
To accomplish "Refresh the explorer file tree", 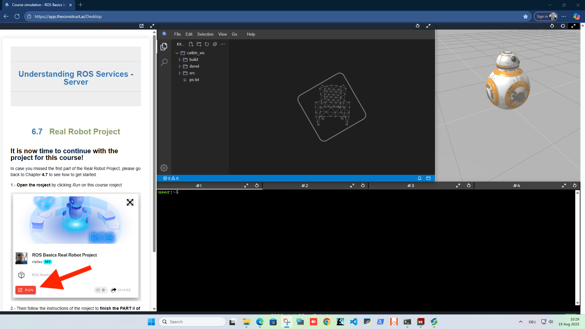I will (207, 44).
